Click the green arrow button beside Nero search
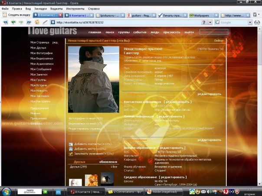The image size is (262, 196). point(45,192)
